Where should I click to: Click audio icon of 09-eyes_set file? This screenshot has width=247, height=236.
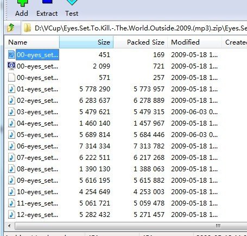point(11,181)
